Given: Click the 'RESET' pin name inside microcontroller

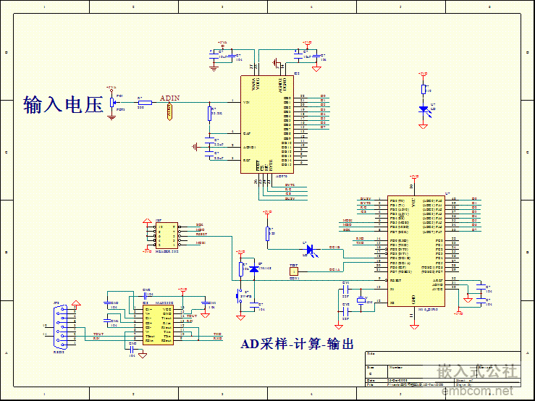Looking at the screenshot, I should (x=395, y=281).
